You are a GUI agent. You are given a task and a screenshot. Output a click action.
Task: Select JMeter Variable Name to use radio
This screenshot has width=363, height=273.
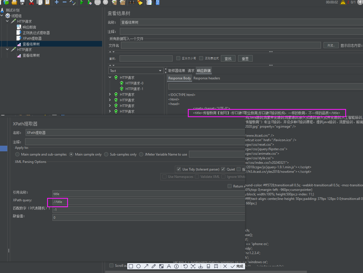click(x=141, y=154)
